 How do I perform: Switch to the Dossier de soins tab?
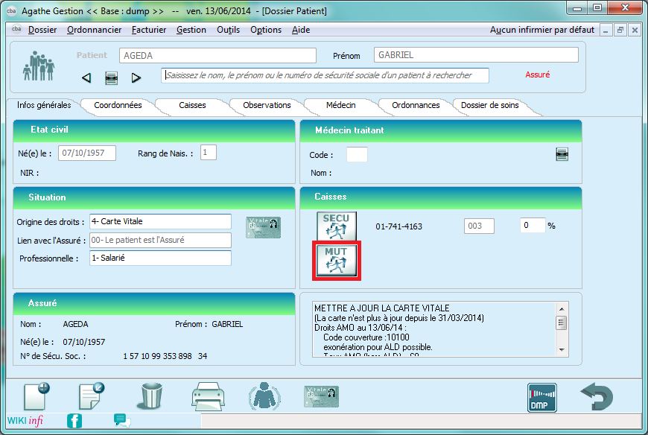(489, 105)
